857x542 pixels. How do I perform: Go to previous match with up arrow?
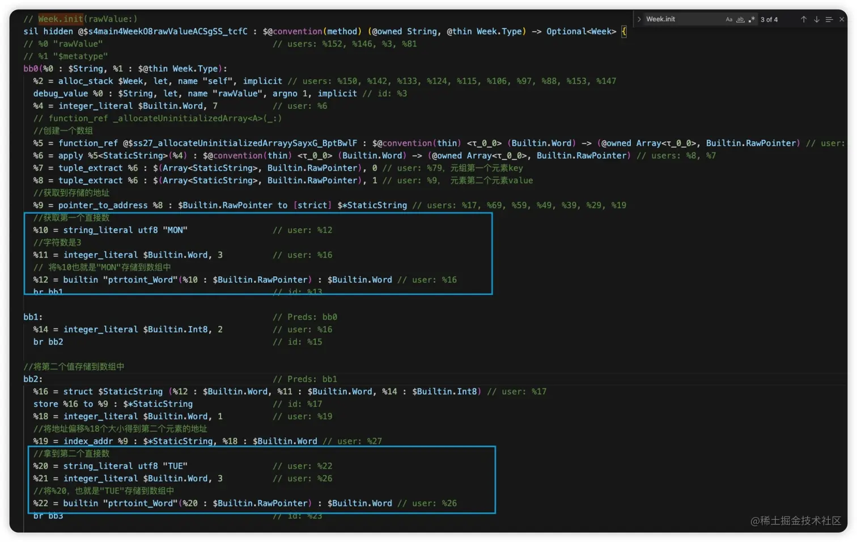point(803,19)
